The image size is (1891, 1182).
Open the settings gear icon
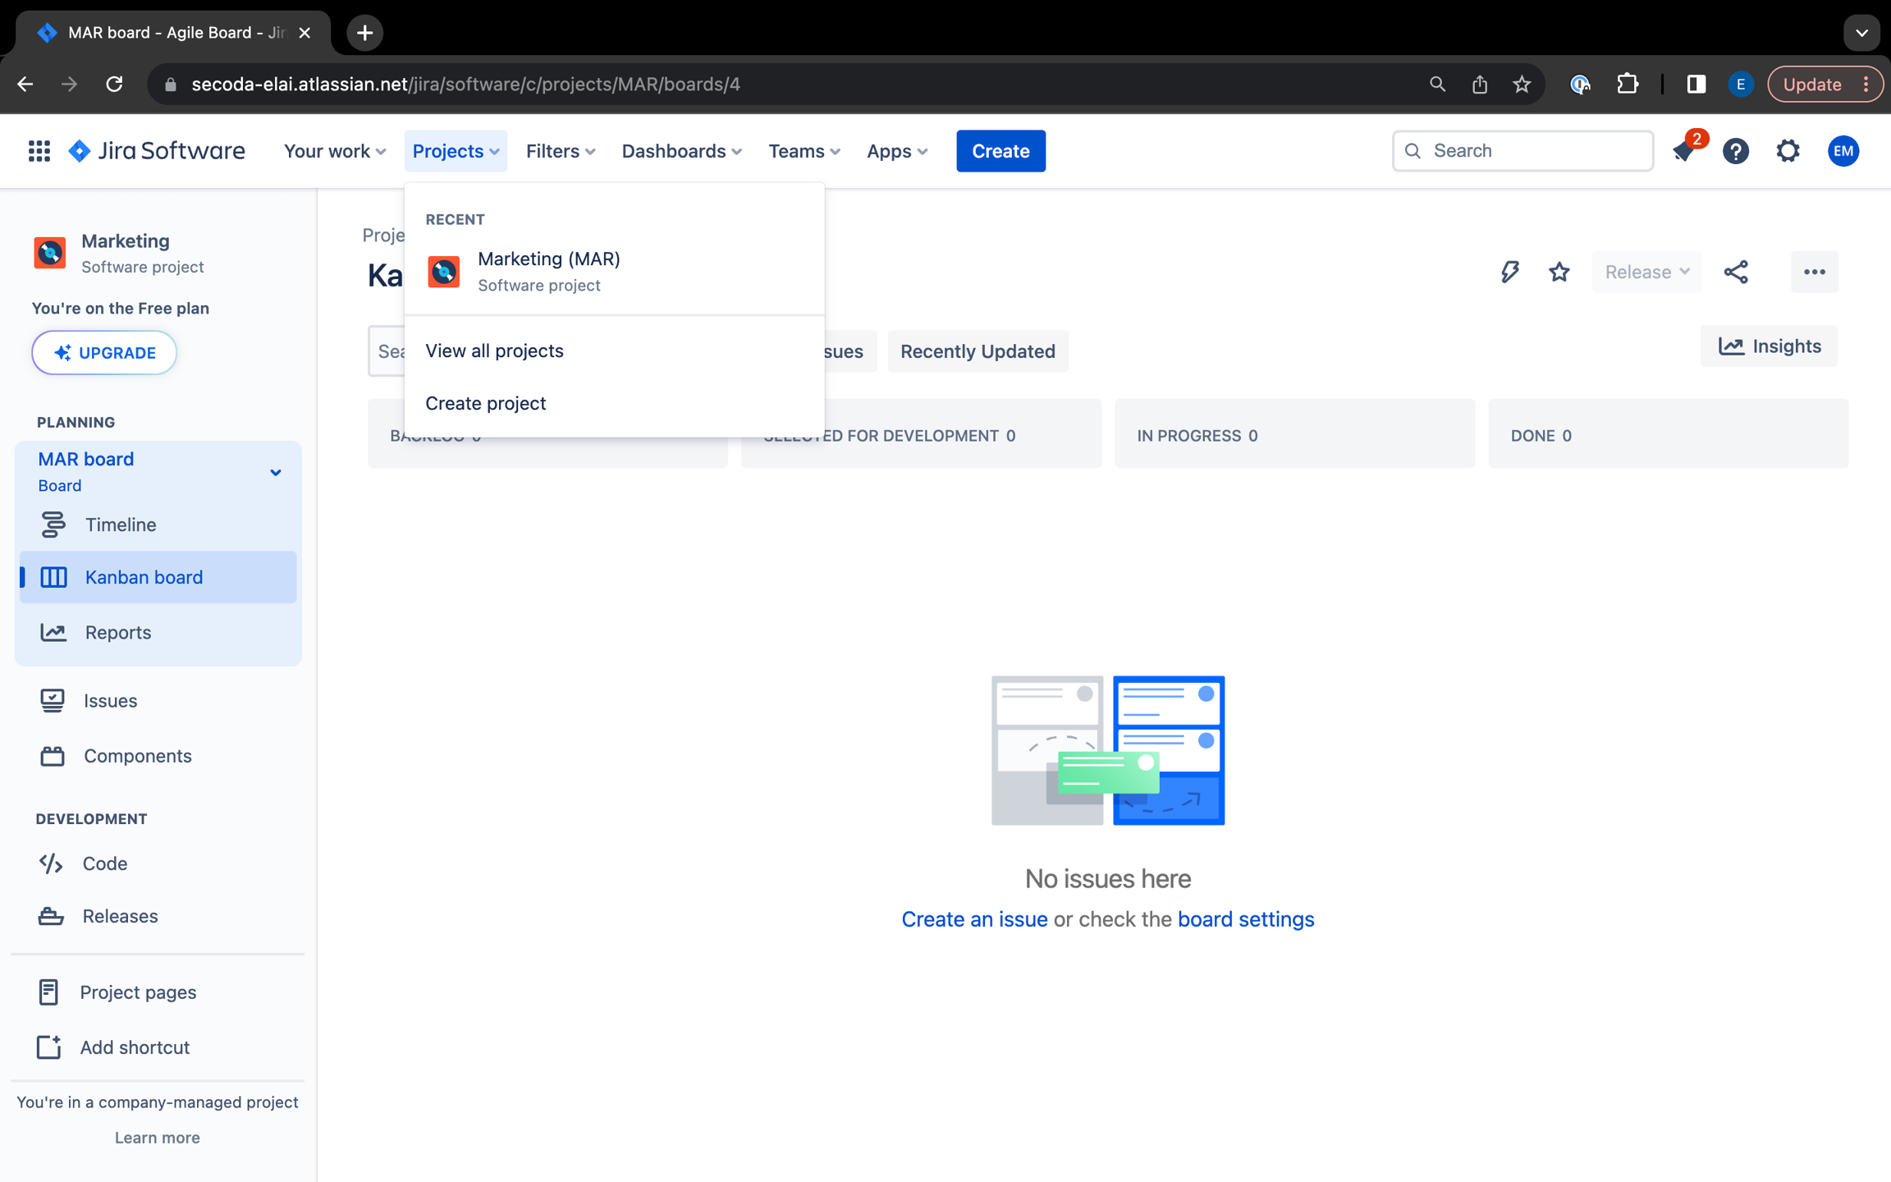[1788, 151]
